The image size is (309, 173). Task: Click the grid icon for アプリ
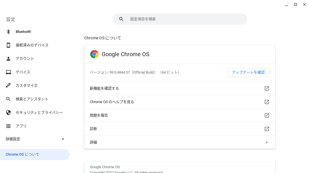[x=8, y=126]
